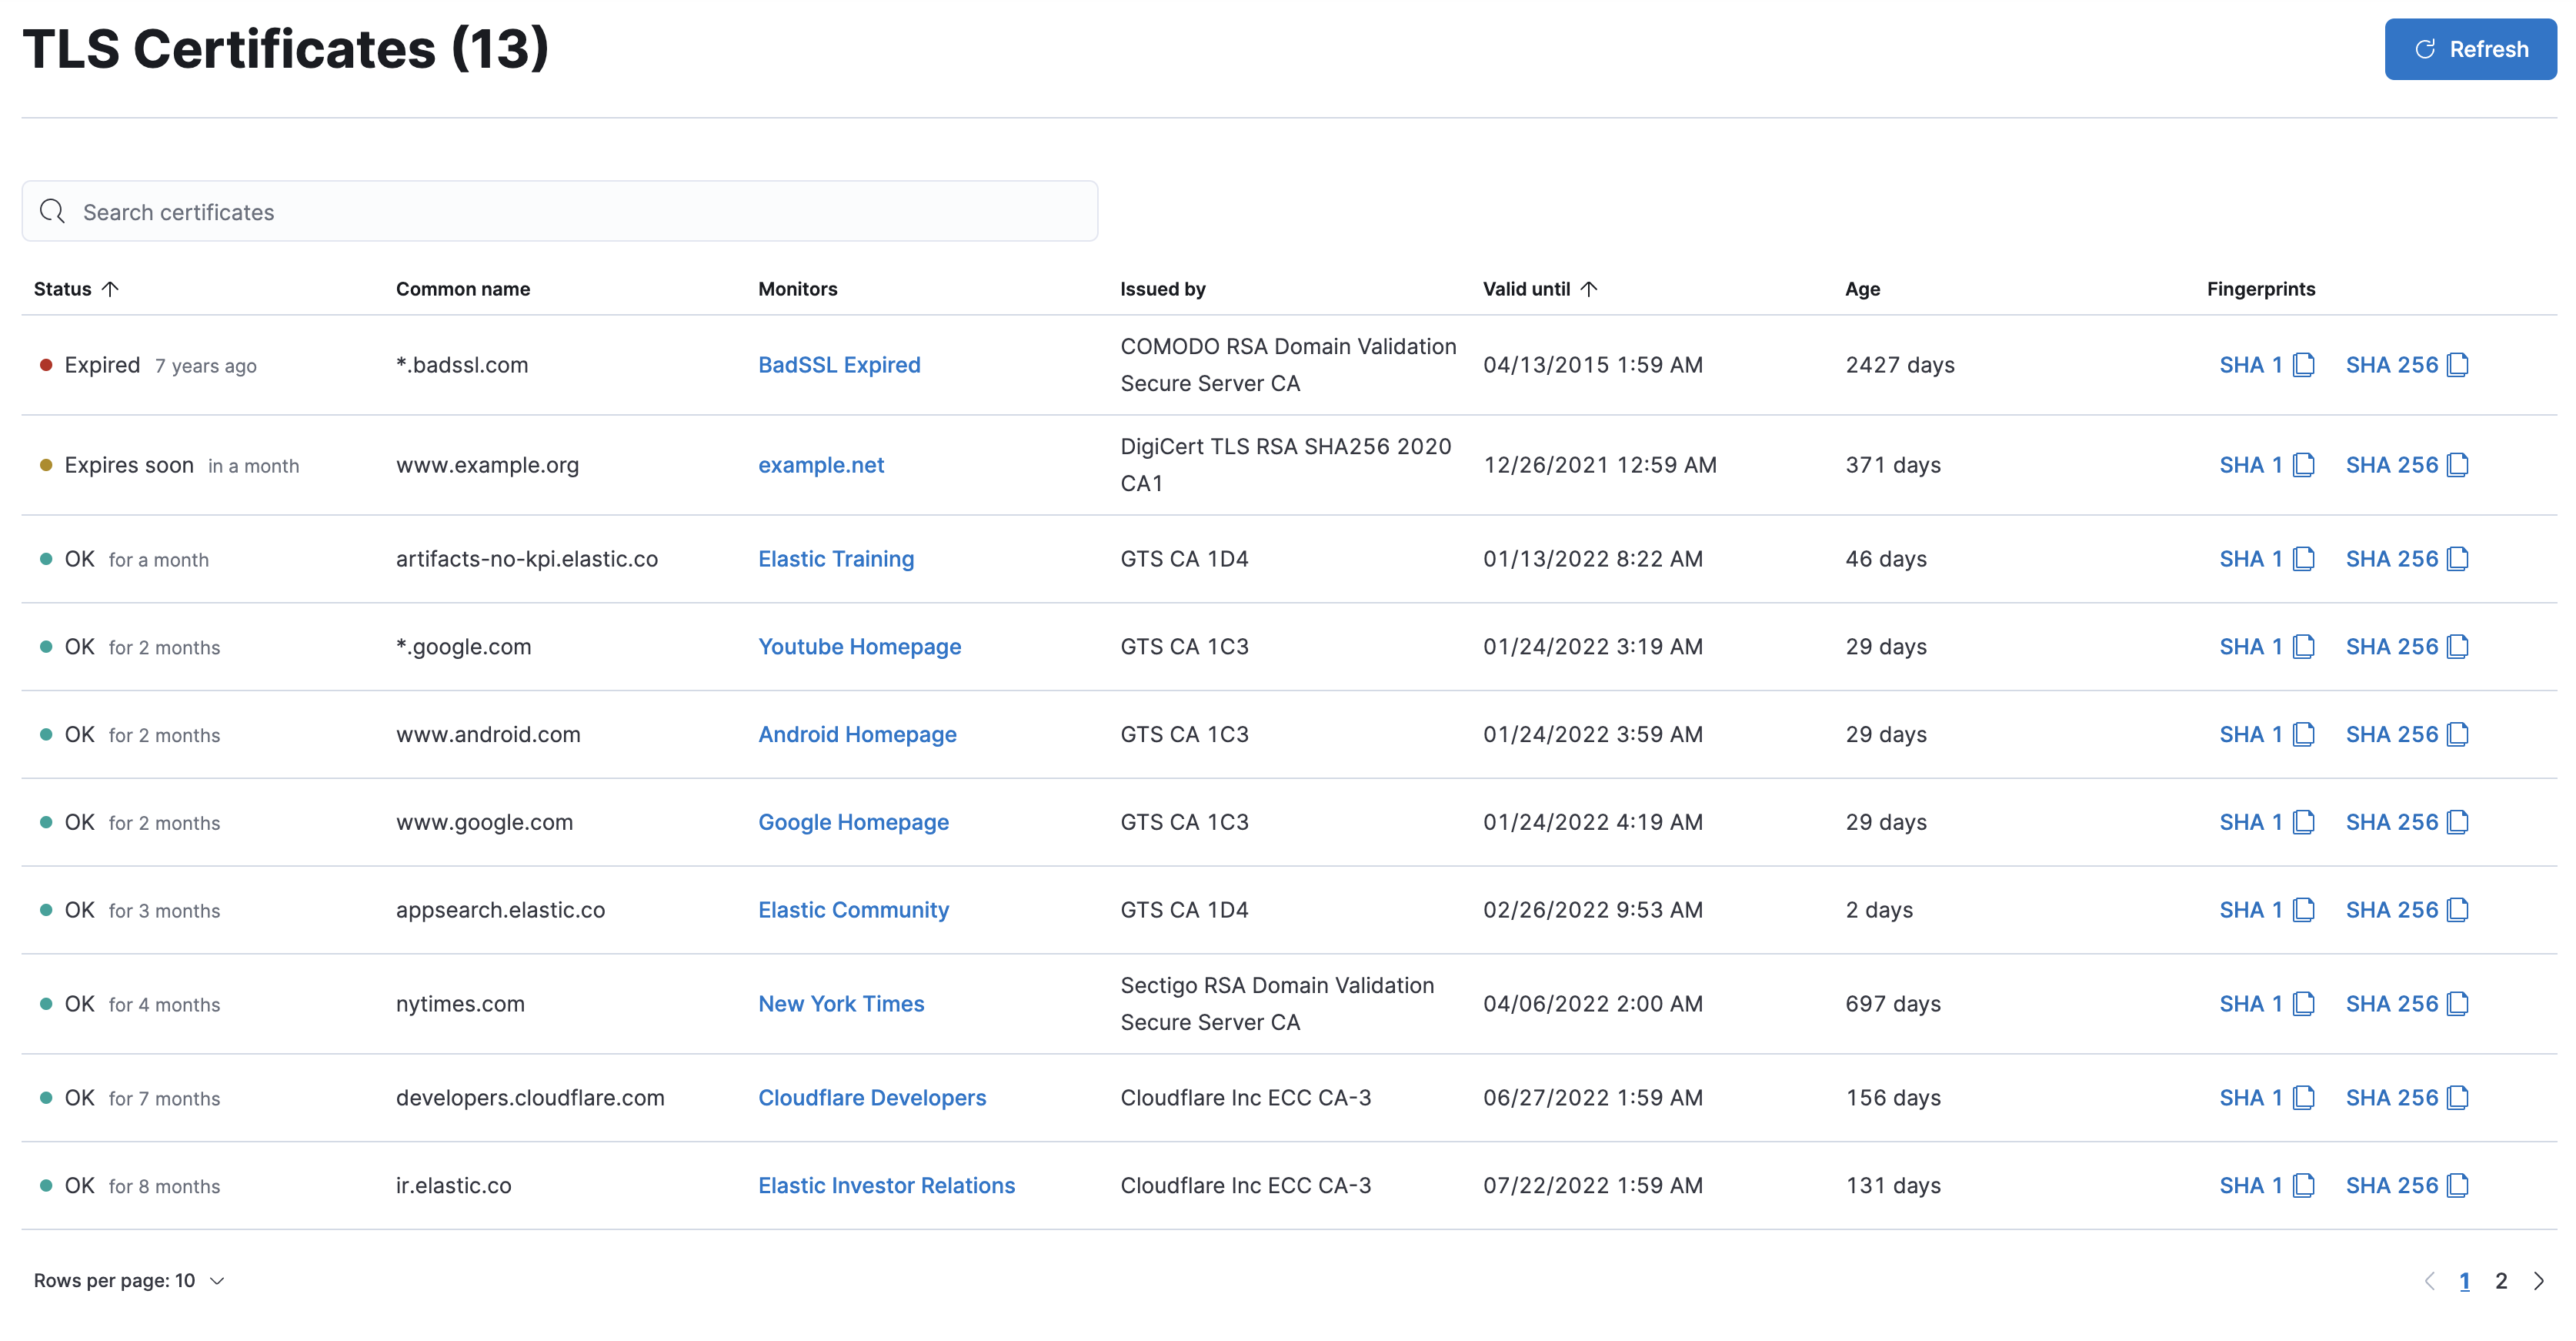Copy the SHA 1 fingerprint of www.google.com
Screen dimensions: 2576x1341
[2265, 821]
